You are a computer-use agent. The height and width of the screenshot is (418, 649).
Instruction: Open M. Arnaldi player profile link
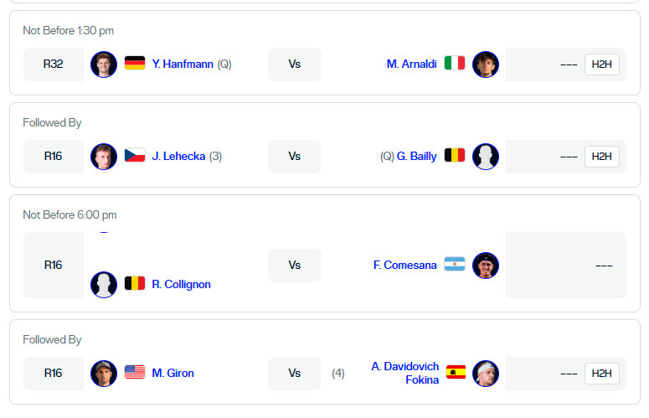click(x=412, y=64)
